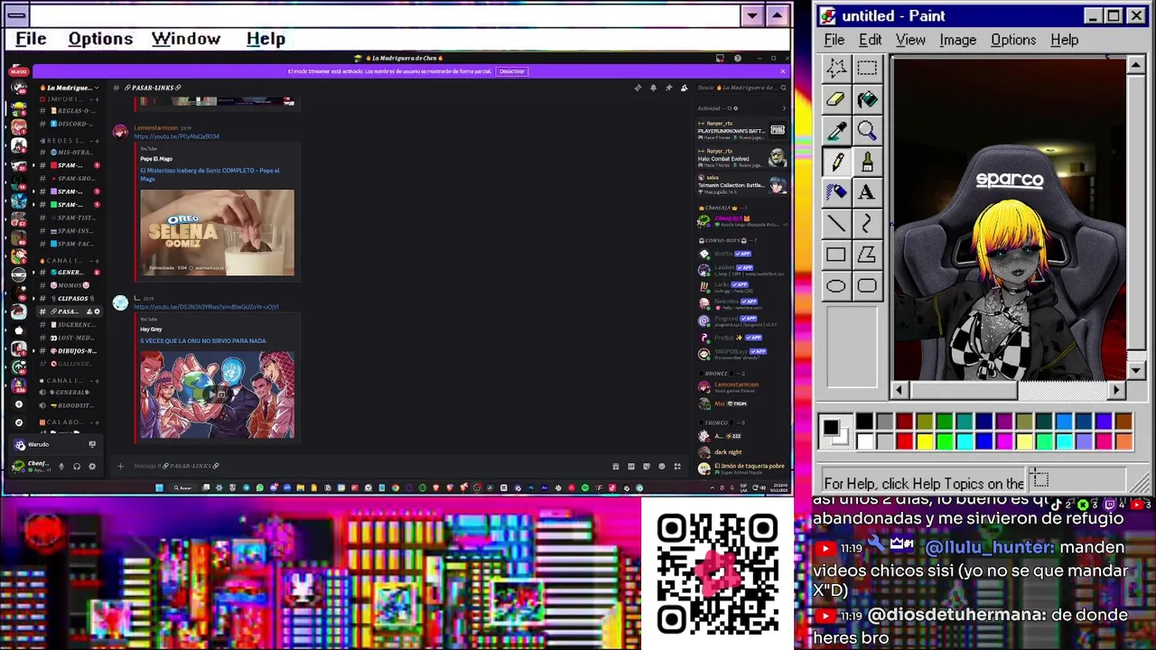Select the Pencil tool in Paint
1156x650 pixels.
point(835,162)
